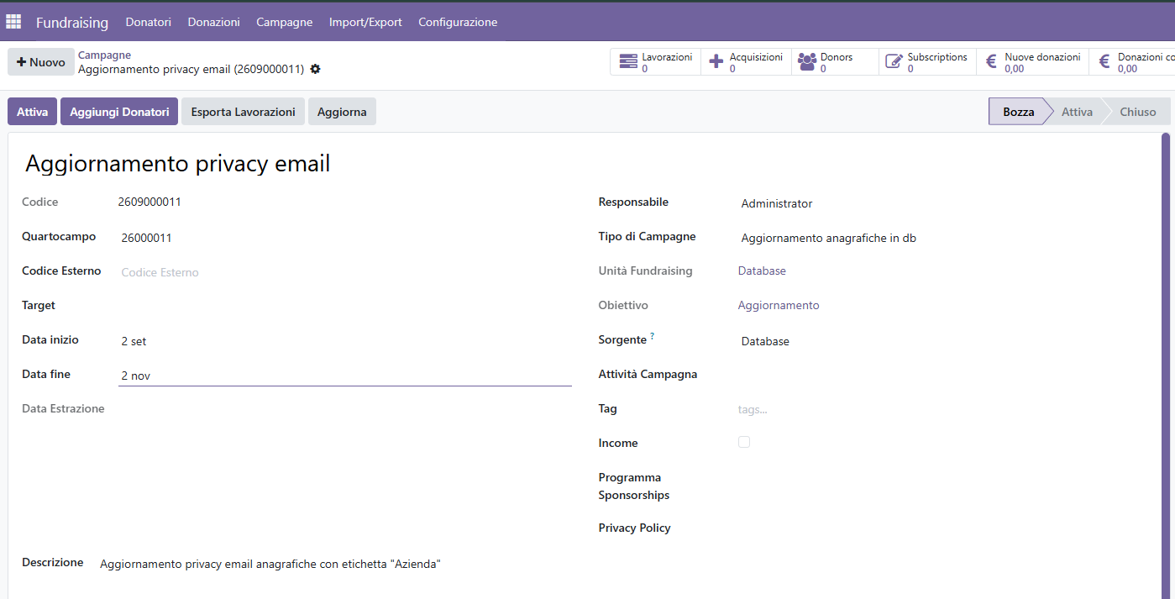Set the status to Attiva in status bar
1175x599 pixels.
point(1077,112)
